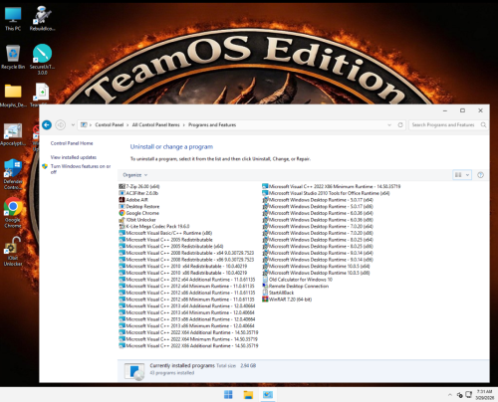Open File Explorer from the taskbar
Image resolution: width=498 pixels, height=402 pixels.
(x=248, y=395)
